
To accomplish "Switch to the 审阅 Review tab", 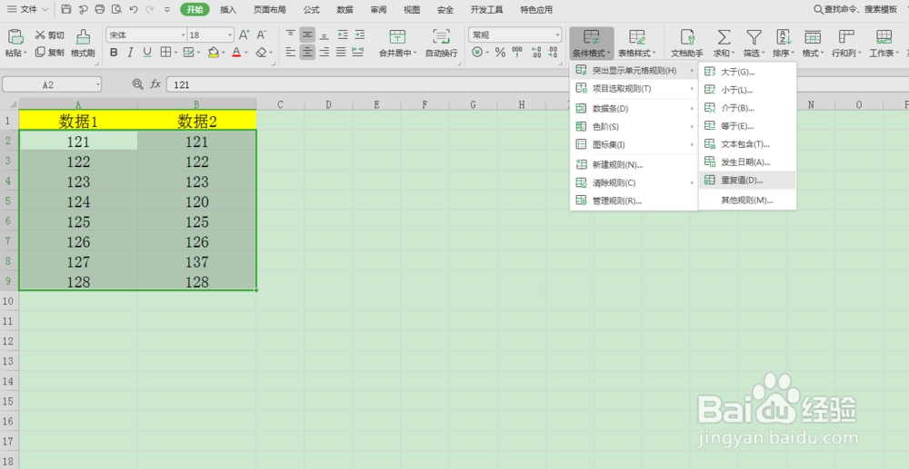I will point(378,10).
